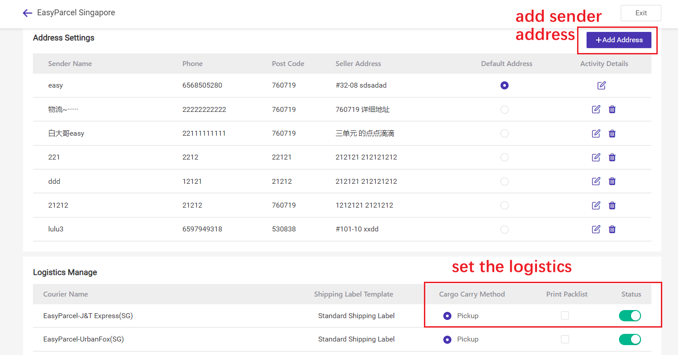Click sender name 'lulu3'
Image resolution: width=678 pixels, height=355 pixels.
click(x=56, y=229)
